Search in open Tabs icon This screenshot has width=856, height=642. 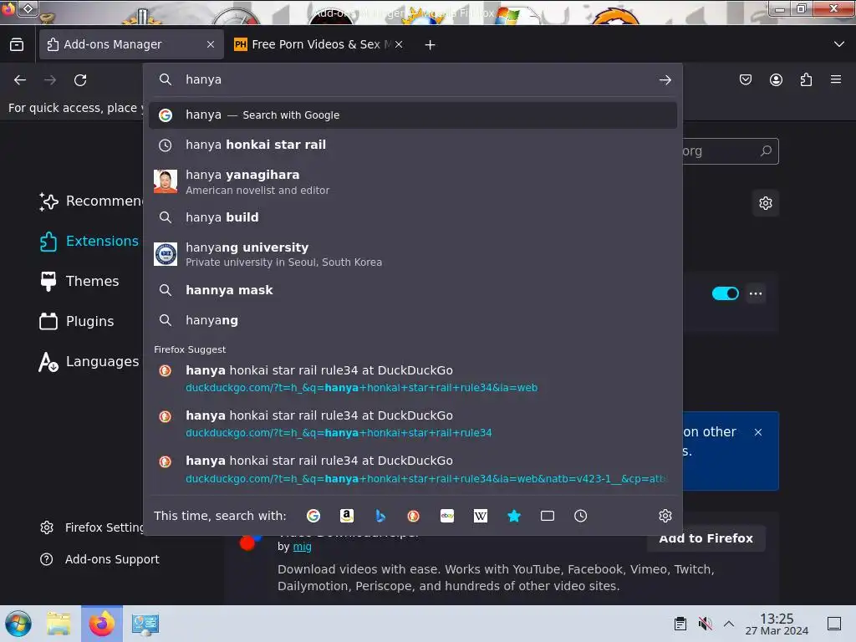click(548, 516)
